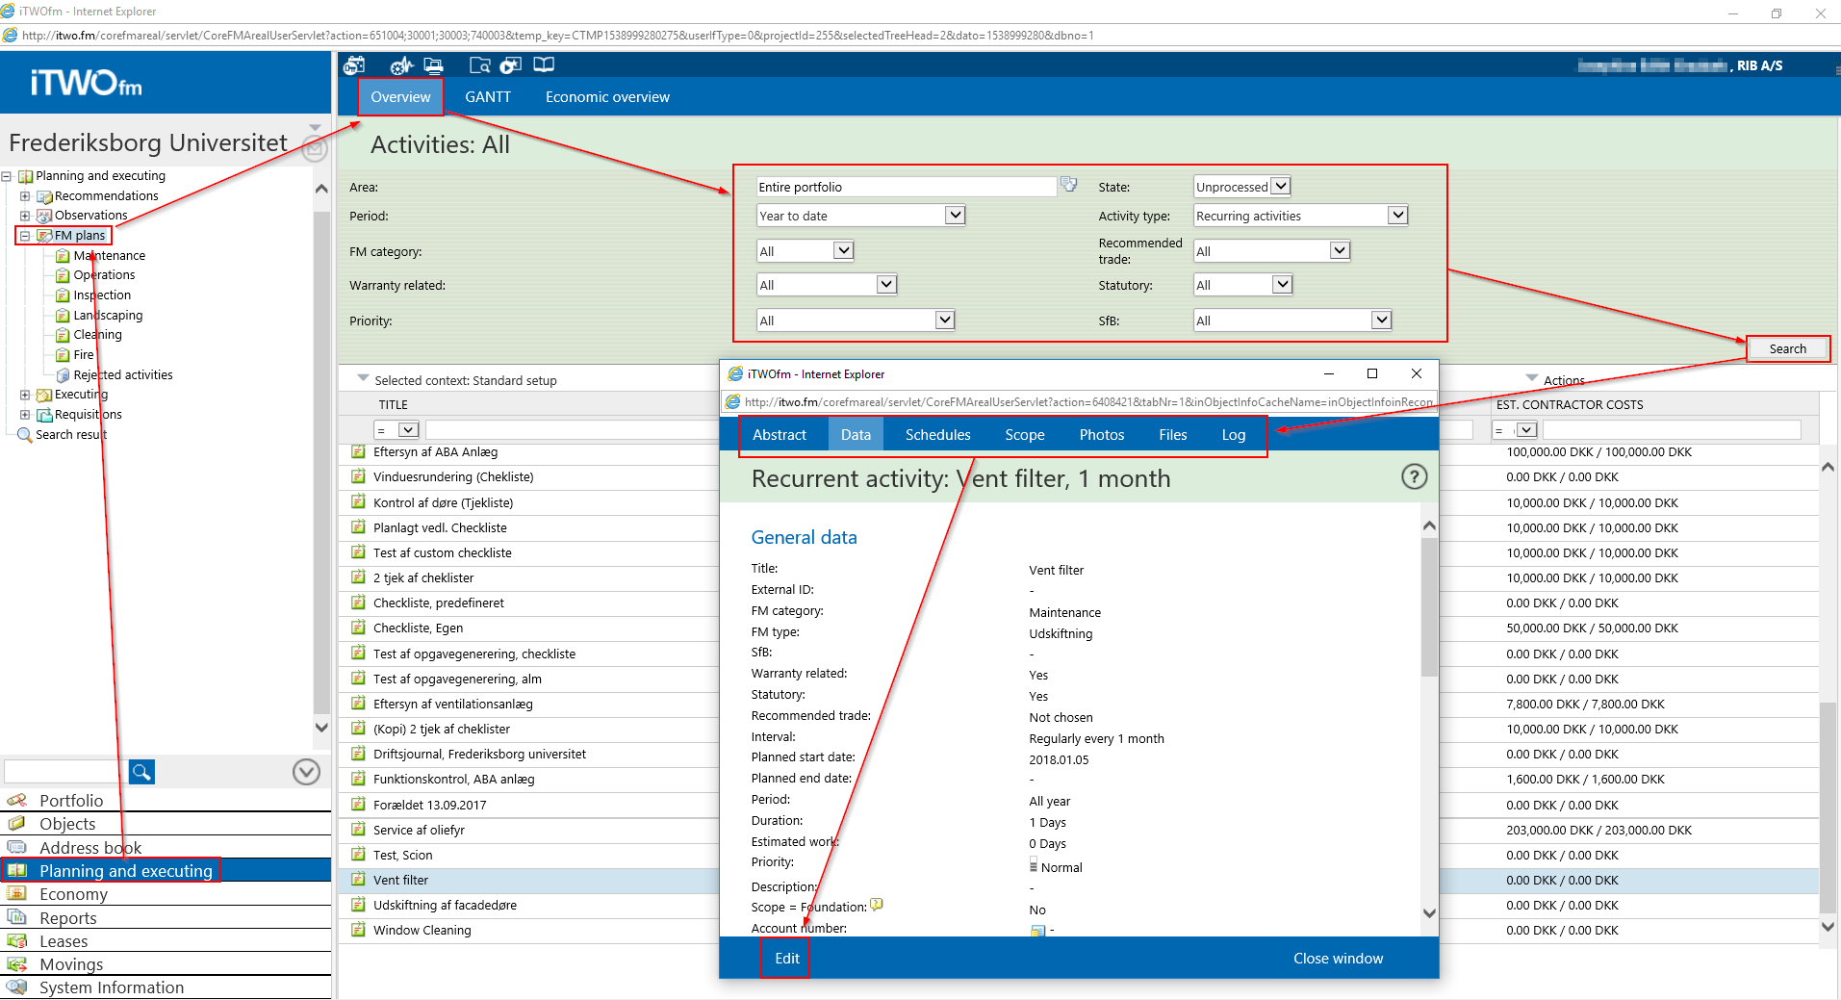Viewport: 1841px width, 1000px height.
Task: Click the Account number lookup icon
Action: (1037, 931)
